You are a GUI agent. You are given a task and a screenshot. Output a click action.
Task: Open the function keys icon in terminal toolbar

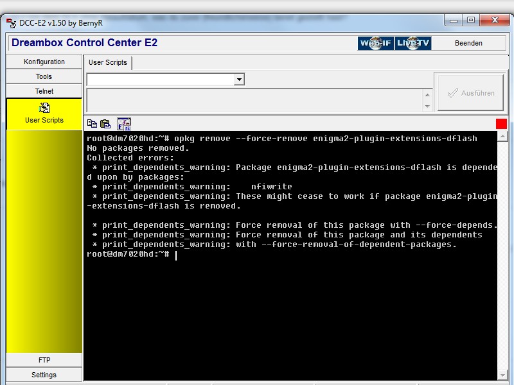(124, 124)
